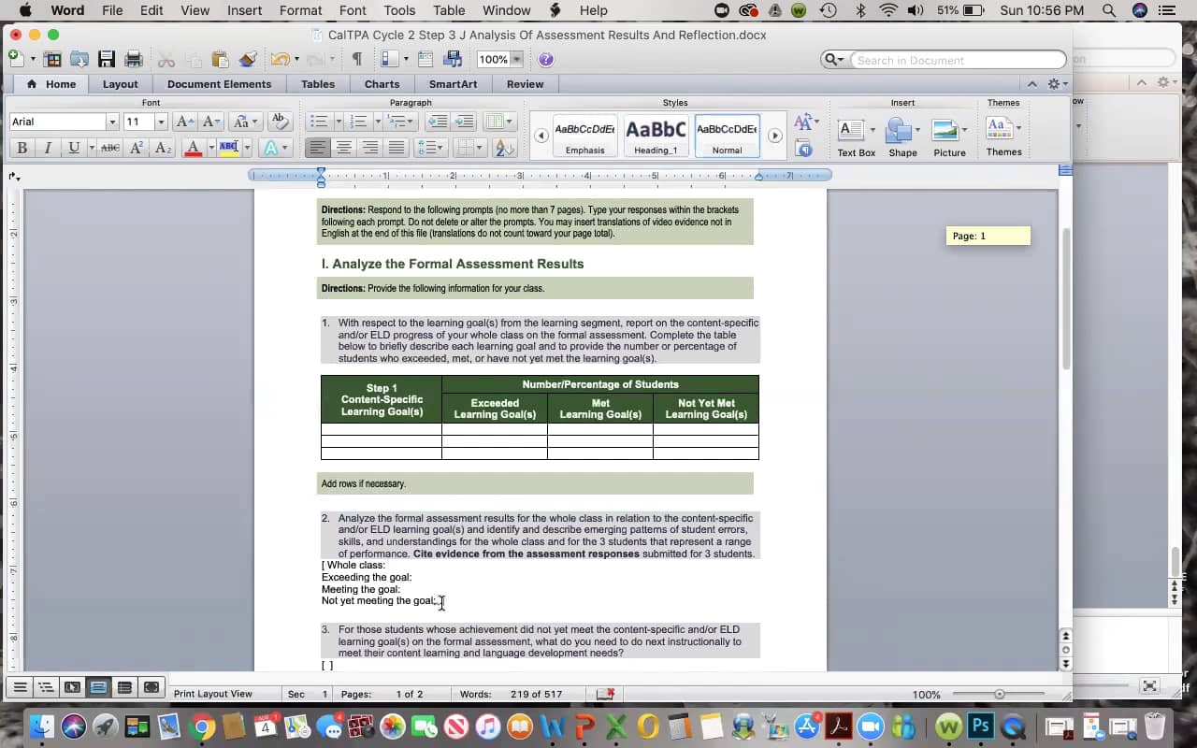
Task: Click the zoom slider in status bar
Action: click(1000, 694)
